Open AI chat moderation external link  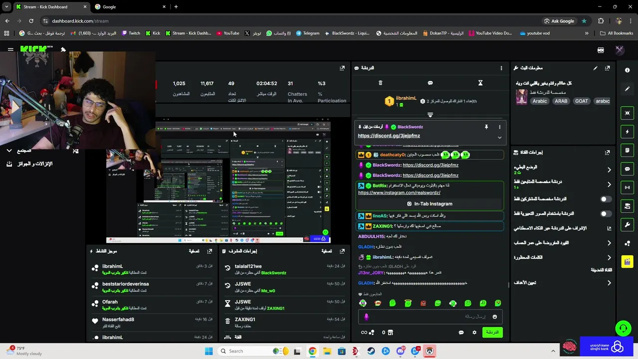click(609, 228)
